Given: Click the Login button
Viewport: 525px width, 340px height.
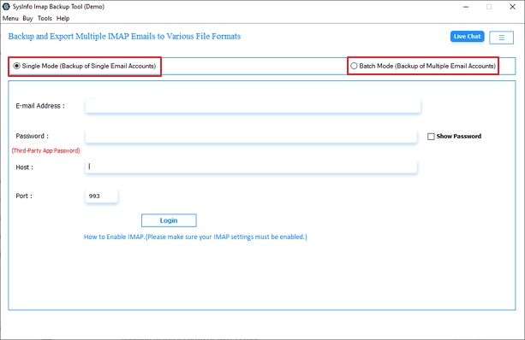Looking at the screenshot, I should click(x=169, y=220).
